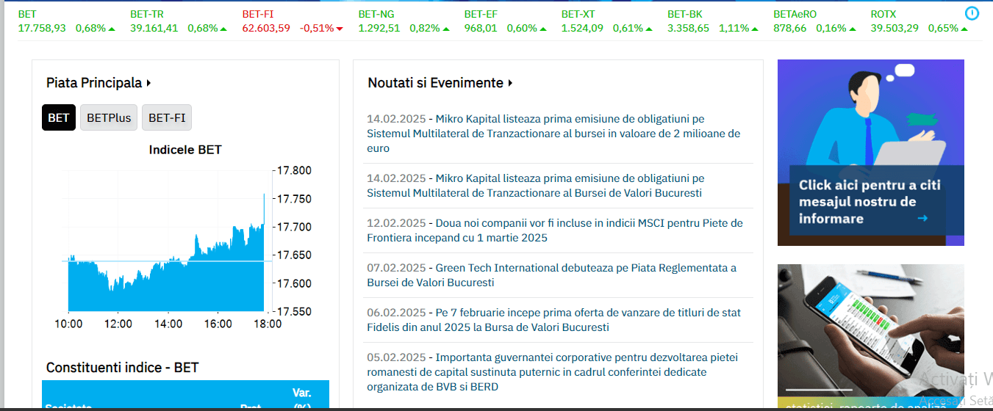
Task: Switch to BET-FI chart tab
Action: pos(167,117)
